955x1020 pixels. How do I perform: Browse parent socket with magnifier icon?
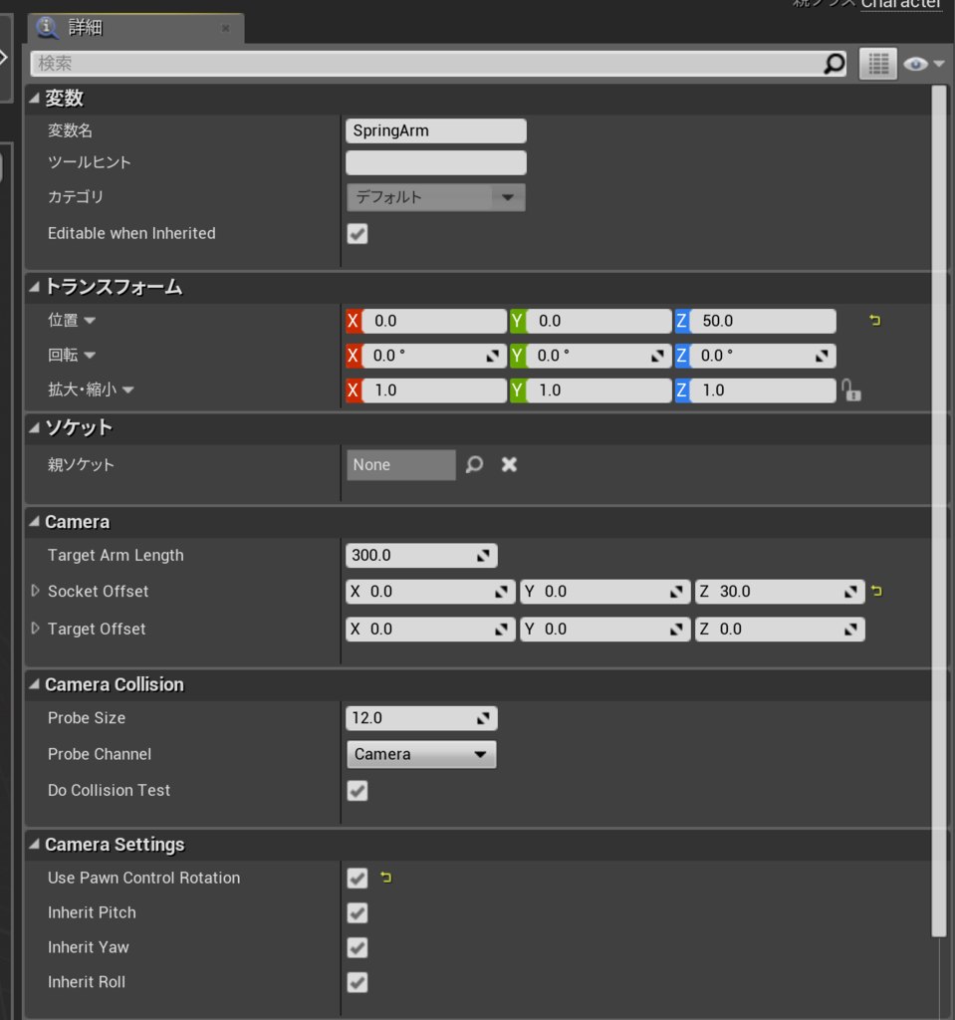coord(474,464)
